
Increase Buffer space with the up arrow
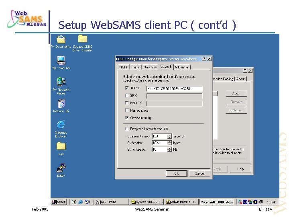click(169, 148)
